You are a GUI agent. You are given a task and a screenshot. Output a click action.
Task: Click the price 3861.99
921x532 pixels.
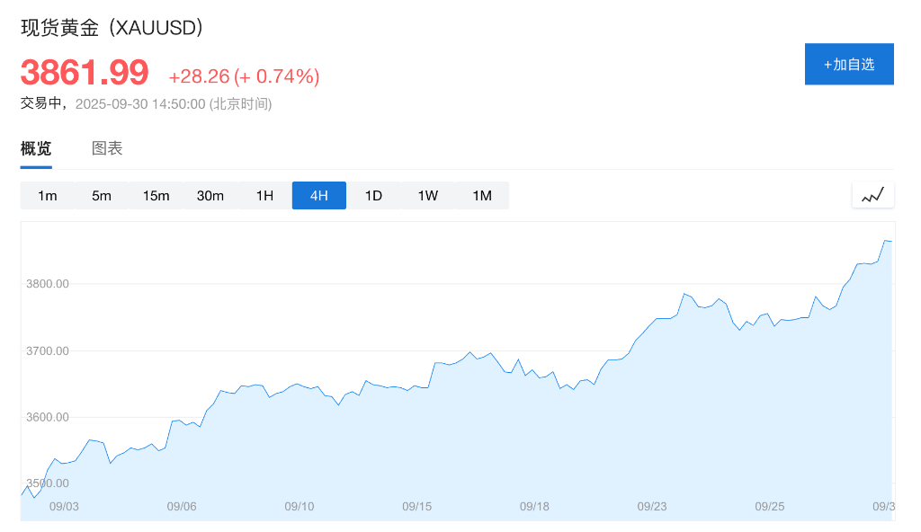click(82, 73)
